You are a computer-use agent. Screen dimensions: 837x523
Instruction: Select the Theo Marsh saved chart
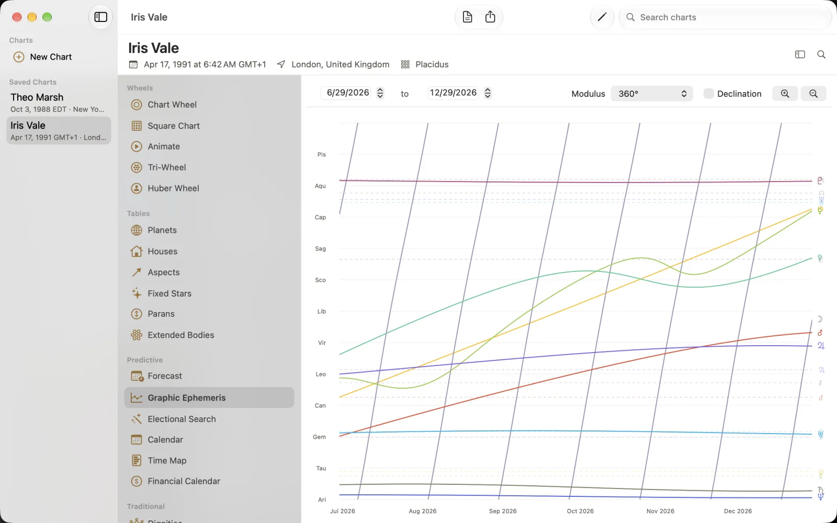click(59, 103)
